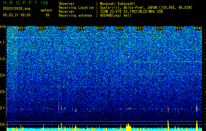Click the 0833 time marker
This screenshot has height=131, width=206.
tap(61, 28)
